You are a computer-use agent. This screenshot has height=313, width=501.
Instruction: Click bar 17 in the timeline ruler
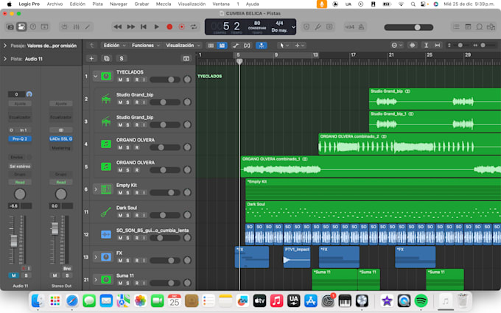353,55
